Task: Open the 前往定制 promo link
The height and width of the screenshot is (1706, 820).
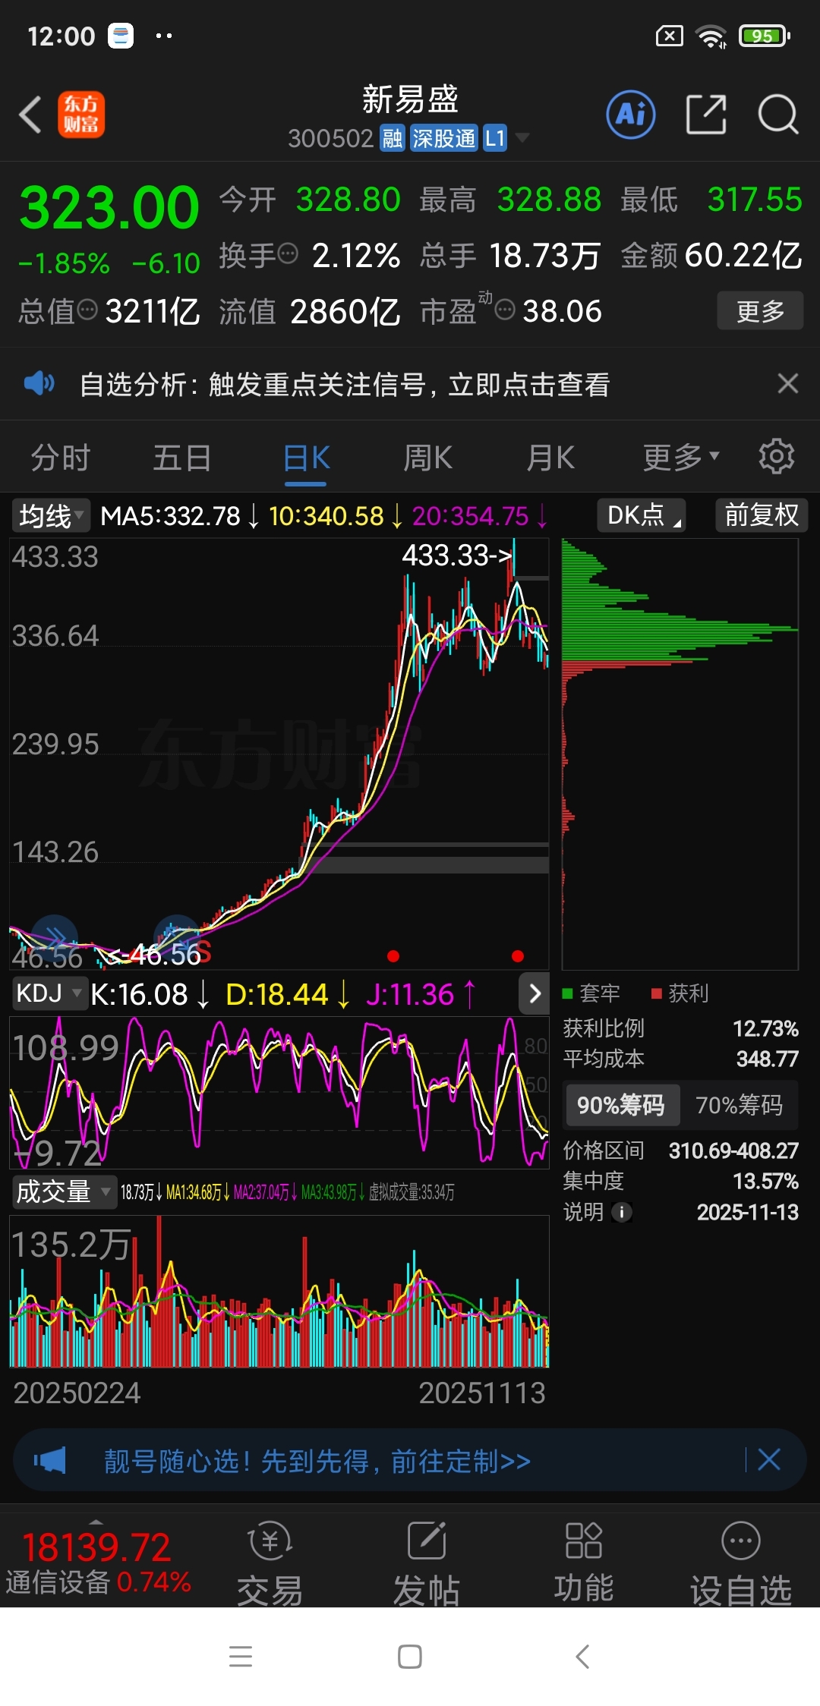Action: (x=461, y=1460)
